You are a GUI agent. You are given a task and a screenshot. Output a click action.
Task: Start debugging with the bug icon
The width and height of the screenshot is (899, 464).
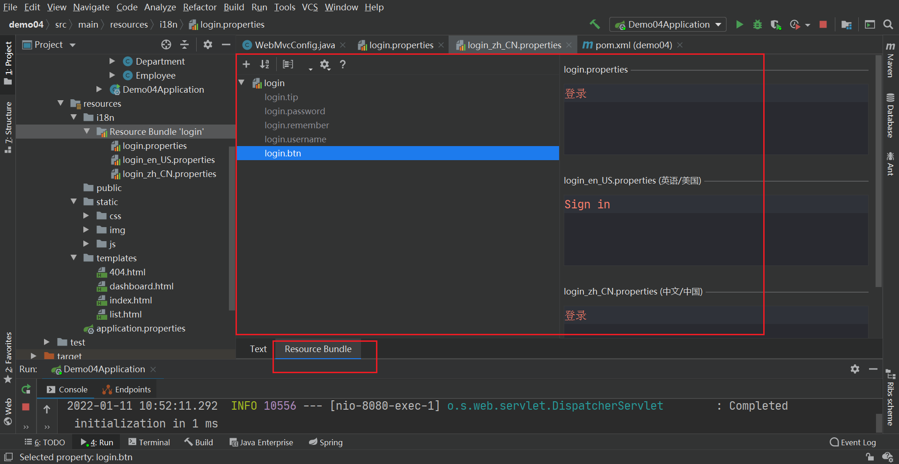(x=757, y=24)
